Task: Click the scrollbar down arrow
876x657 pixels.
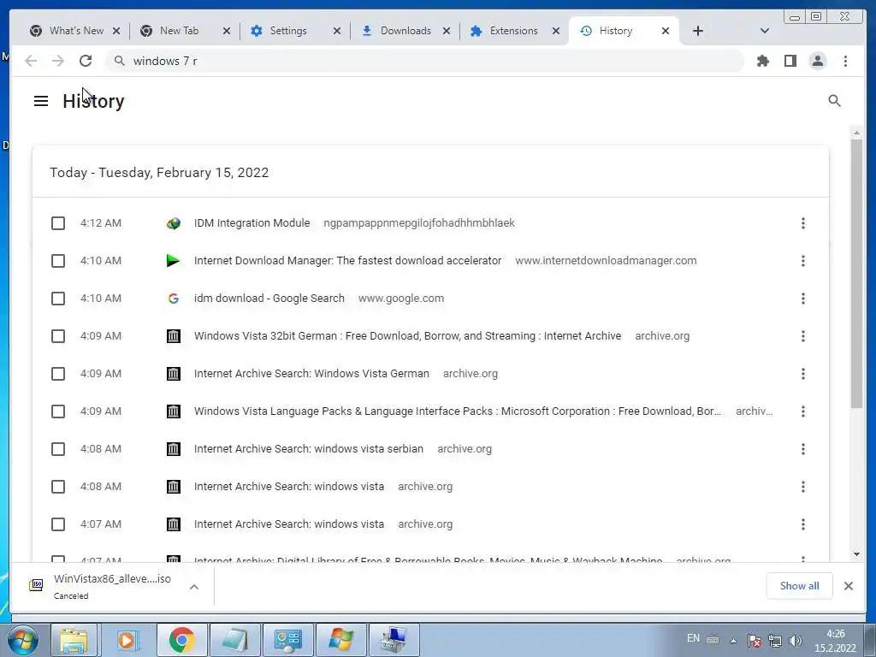Action: [856, 554]
